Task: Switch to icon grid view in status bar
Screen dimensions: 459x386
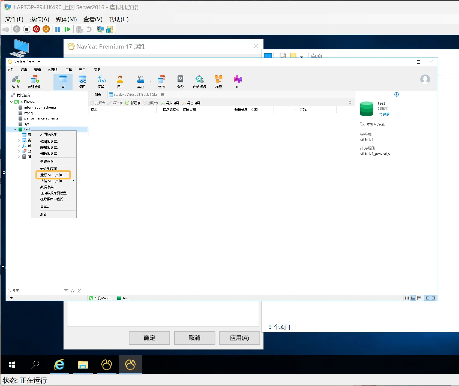Action: [407, 298]
